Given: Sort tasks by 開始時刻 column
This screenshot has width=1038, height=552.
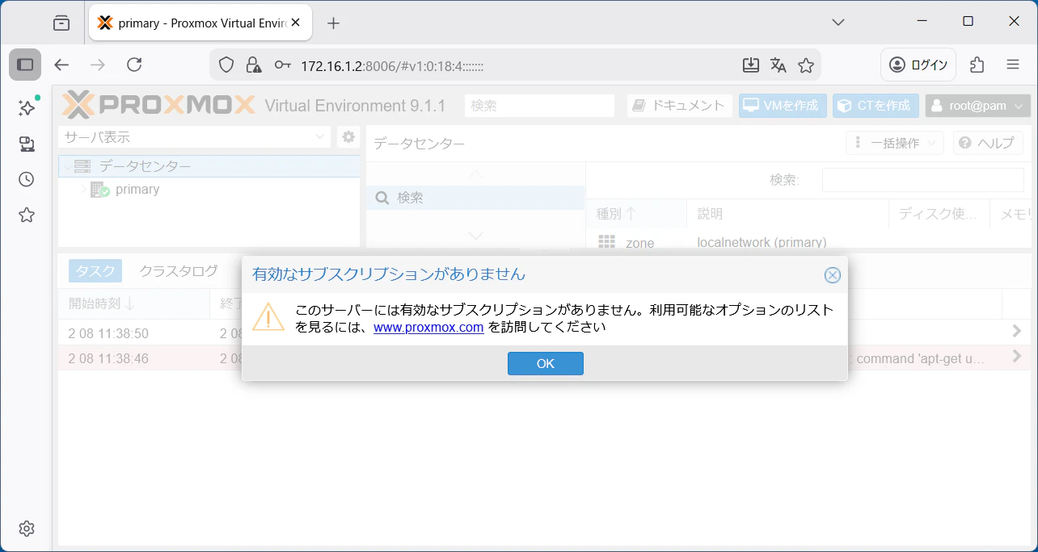Looking at the screenshot, I should point(133,303).
